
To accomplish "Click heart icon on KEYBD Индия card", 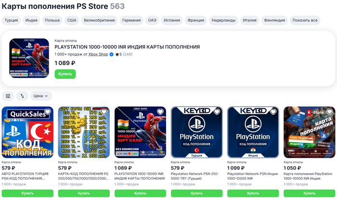I will click(273, 112).
